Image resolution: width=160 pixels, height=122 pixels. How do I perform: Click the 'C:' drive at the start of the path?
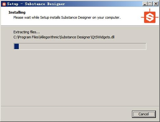[x=15, y=37]
